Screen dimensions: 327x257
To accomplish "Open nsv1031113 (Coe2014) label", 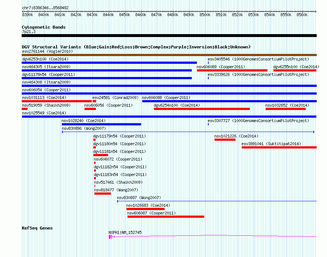I will tap(44, 98).
